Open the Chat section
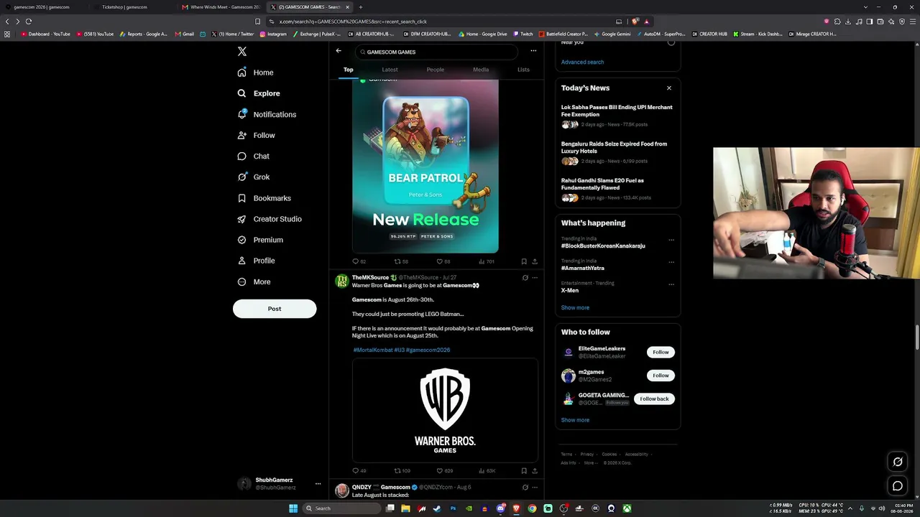The width and height of the screenshot is (920, 517). tap(253, 156)
